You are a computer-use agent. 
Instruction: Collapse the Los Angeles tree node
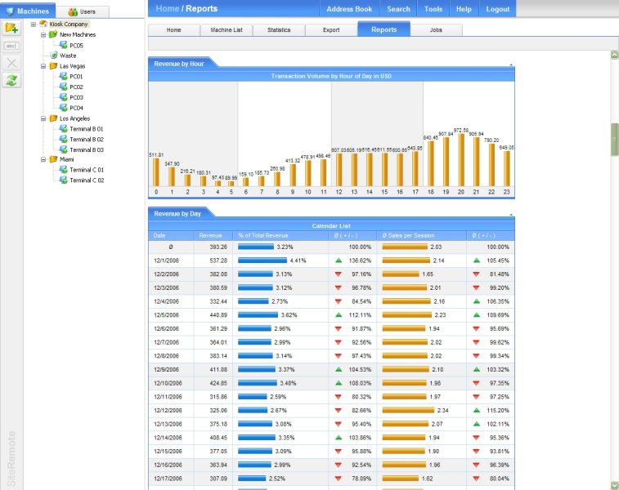(x=43, y=118)
